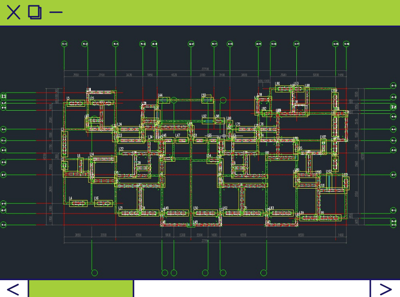Click the right scroll arrow button
The height and width of the screenshot is (297, 400).
[x=385, y=289]
